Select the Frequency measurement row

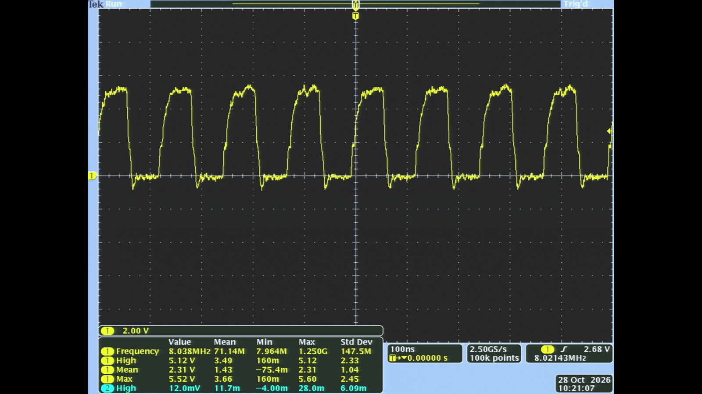coord(240,352)
